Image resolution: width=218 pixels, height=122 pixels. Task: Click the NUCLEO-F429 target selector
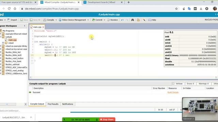(x=211, y=20)
